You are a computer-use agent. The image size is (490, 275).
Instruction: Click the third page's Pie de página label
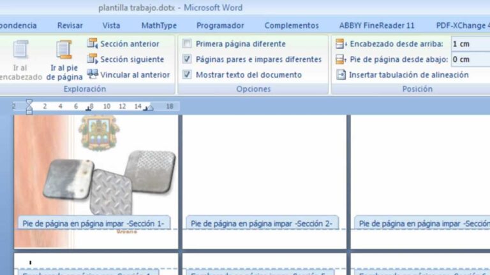tap(422, 223)
